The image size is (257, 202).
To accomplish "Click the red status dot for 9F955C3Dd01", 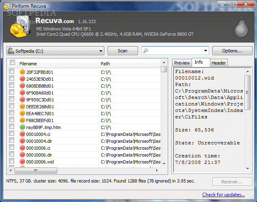I will click(x=22, y=99).
